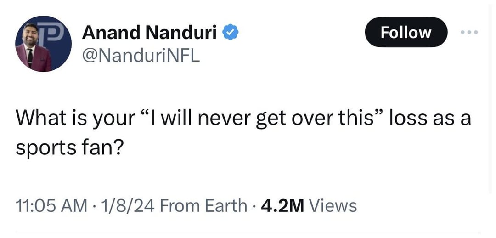Click the word "Earth" in the metadata
Screen dimensions: 496x238
(225, 205)
